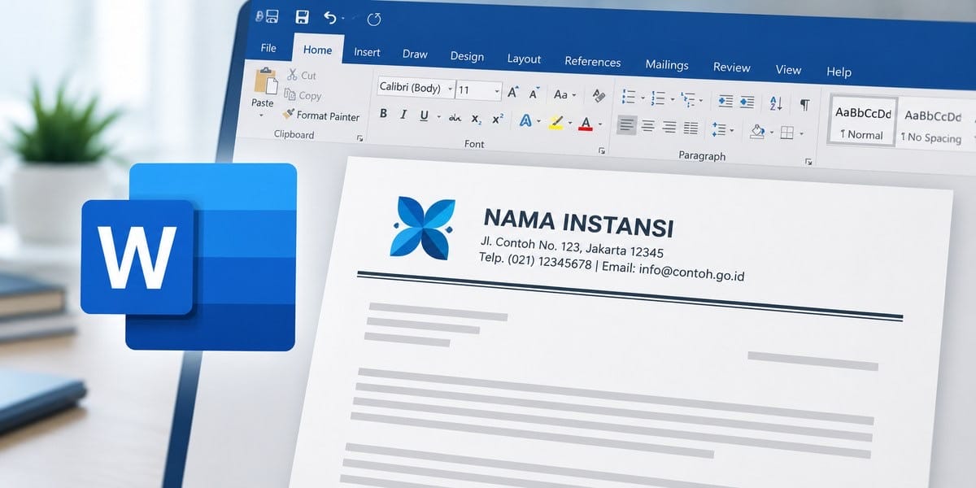This screenshot has width=976, height=488.
Task: Switch to the Mailings tab
Action: [x=667, y=65]
